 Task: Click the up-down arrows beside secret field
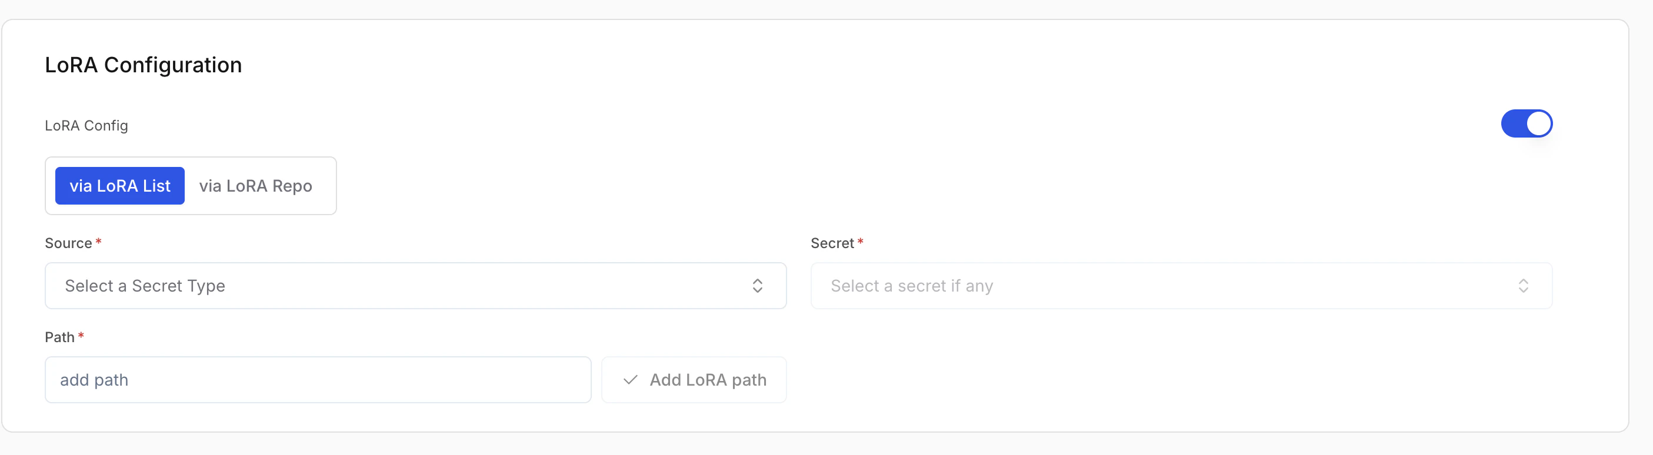[1524, 286]
